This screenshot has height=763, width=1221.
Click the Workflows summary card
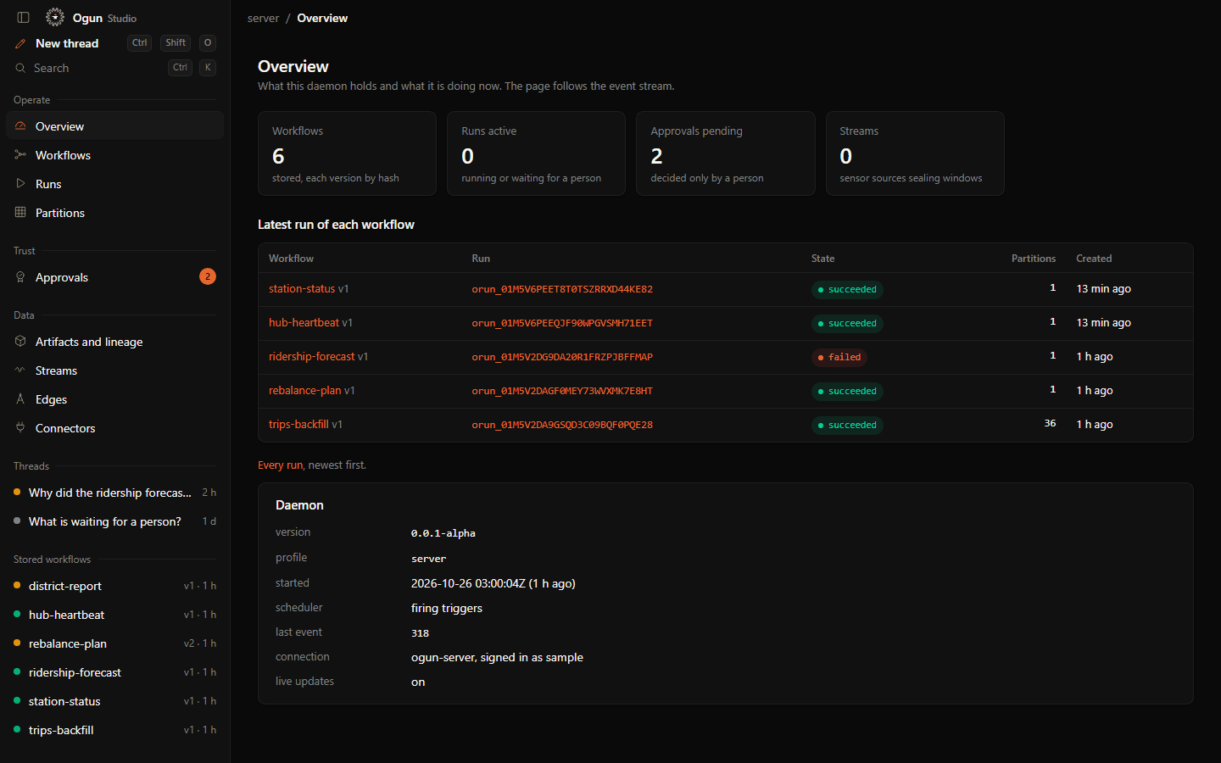point(347,153)
